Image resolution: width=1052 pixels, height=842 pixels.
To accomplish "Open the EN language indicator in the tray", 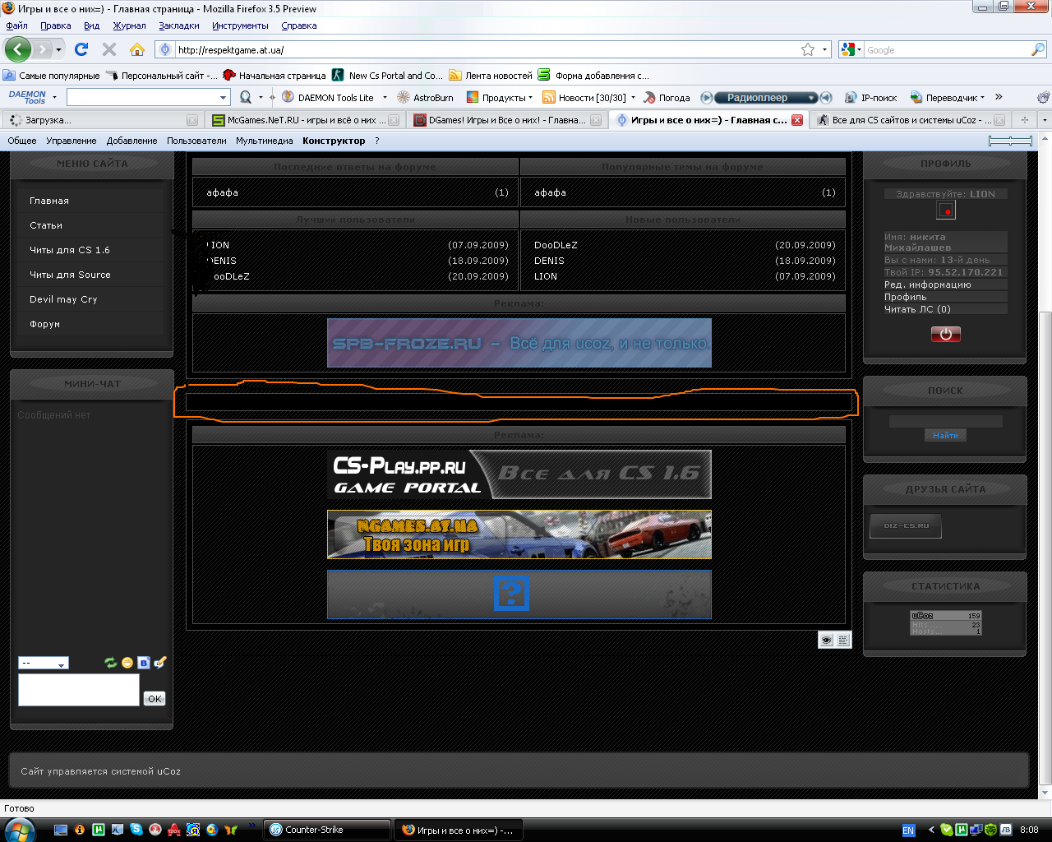I will 908,830.
